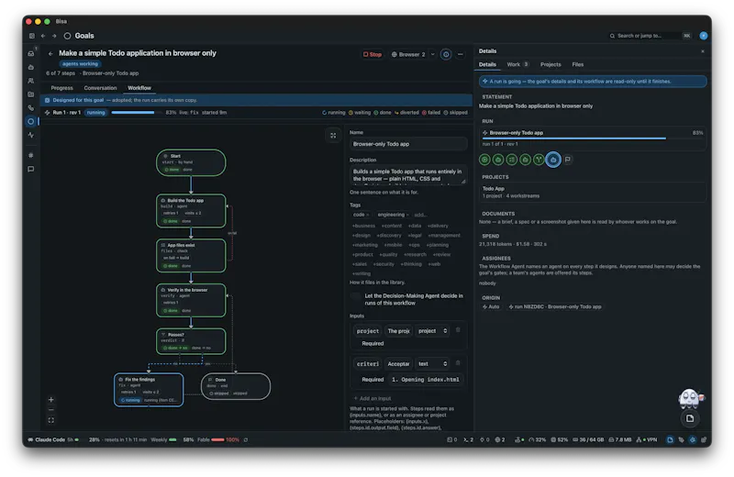Select the Details tab in the right panel
Viewport: 734px width, 477px height.
pyautogui.click(x=487, y=64)
